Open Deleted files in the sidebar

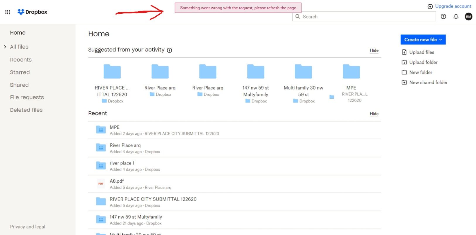coord(26,110)
